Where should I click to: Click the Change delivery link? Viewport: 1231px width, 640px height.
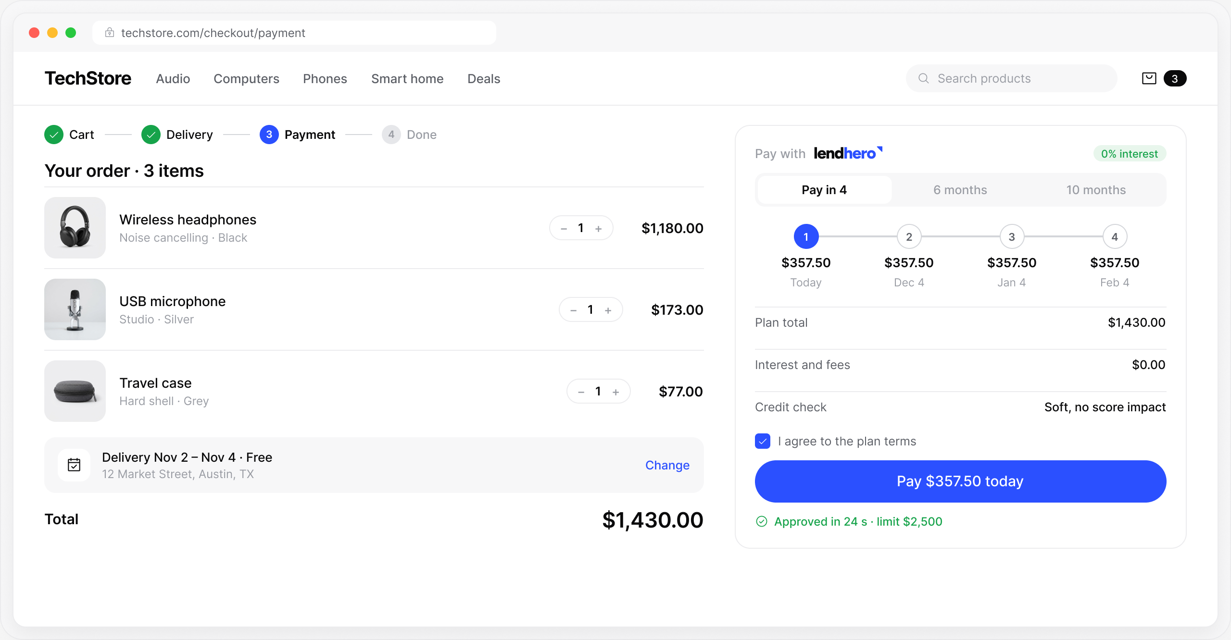(667, 465)
